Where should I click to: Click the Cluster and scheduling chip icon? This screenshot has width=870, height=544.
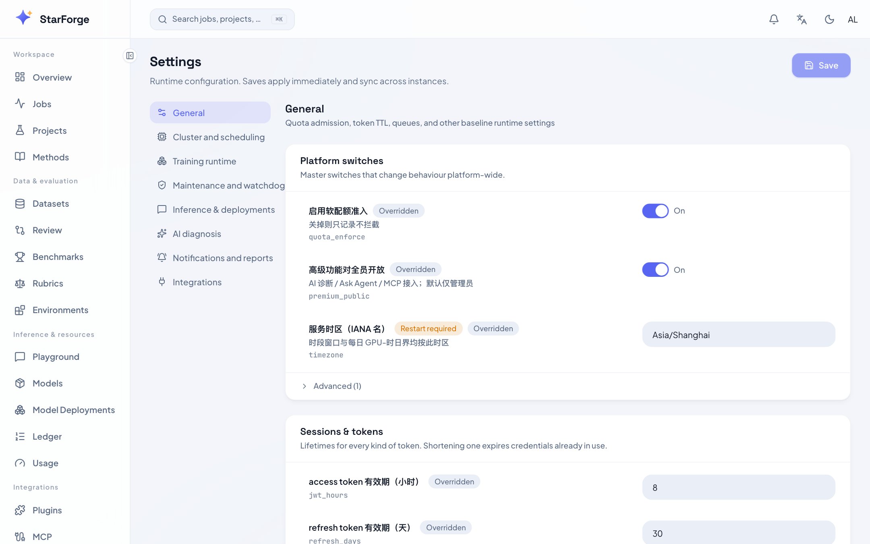pos(162,137)
